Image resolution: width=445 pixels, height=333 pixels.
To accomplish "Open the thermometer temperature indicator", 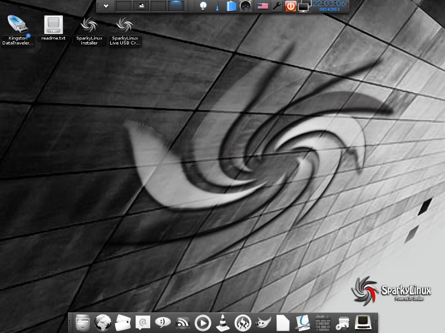I will (217, 7).
